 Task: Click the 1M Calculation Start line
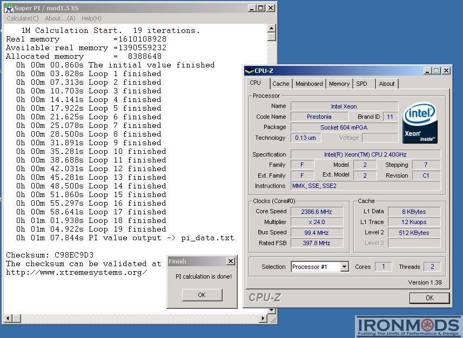tap(110, 30)
